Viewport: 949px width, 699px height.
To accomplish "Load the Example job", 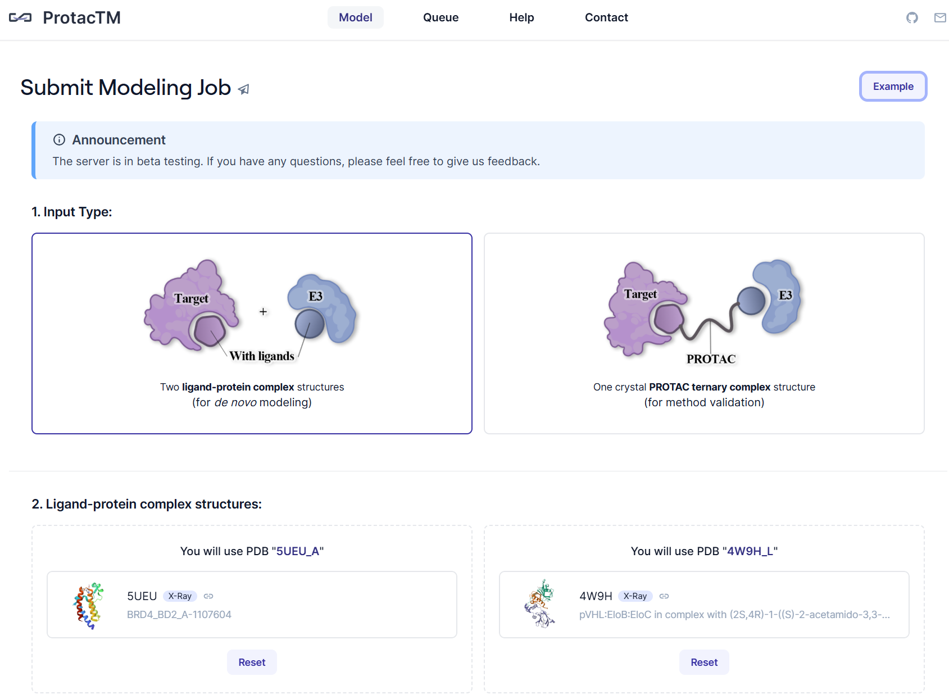I will [x=893, y=87].
